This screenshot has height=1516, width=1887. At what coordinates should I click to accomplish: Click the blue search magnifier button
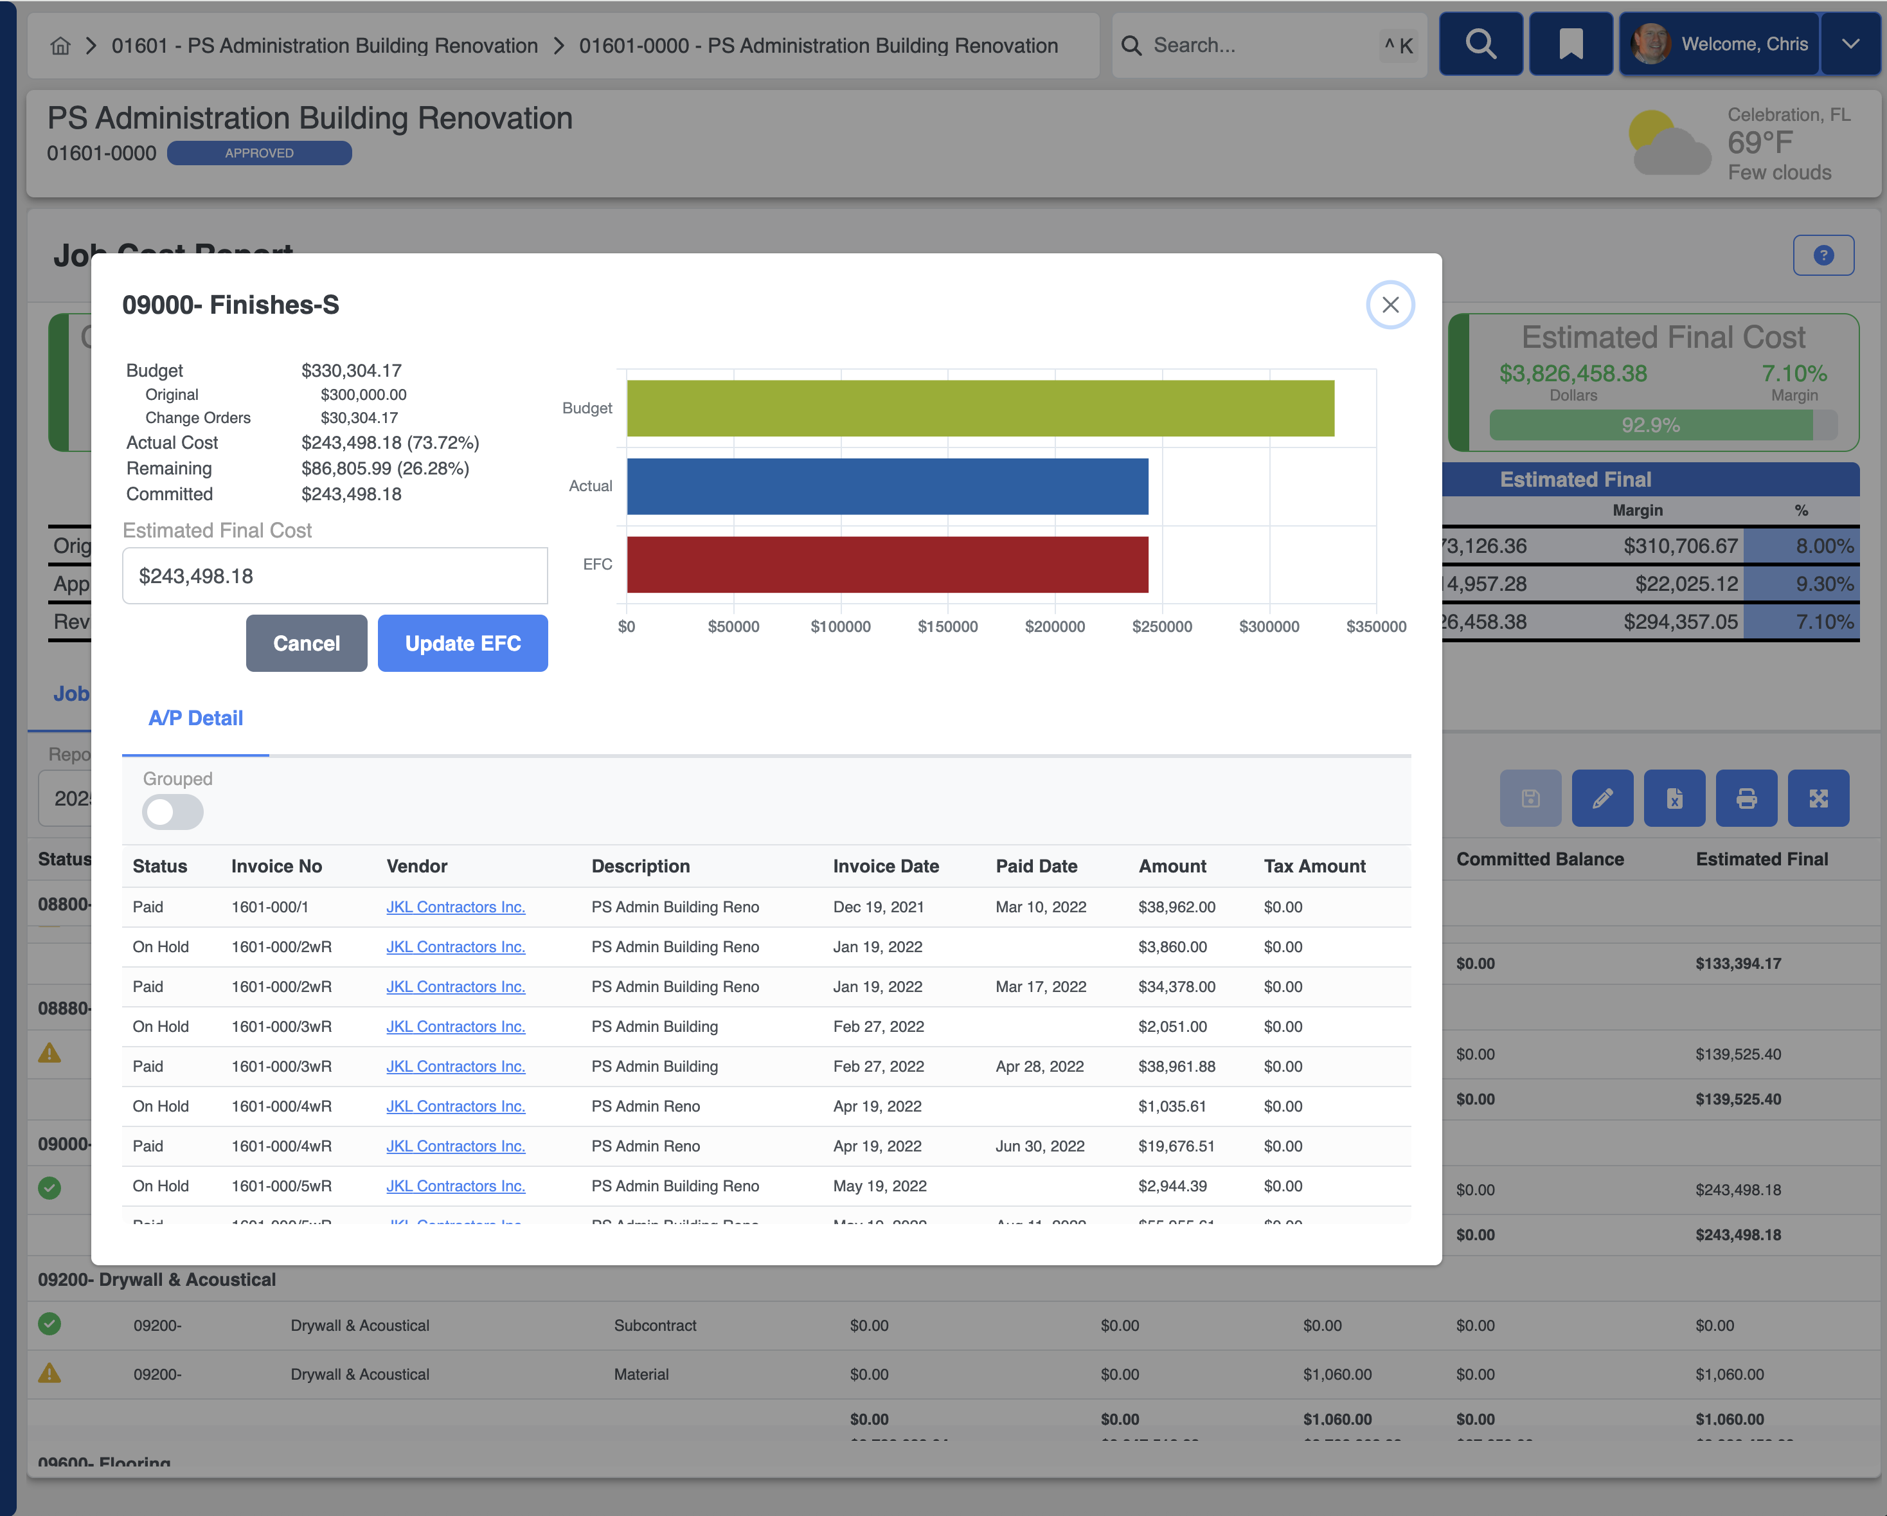(x=1480, y=44)
